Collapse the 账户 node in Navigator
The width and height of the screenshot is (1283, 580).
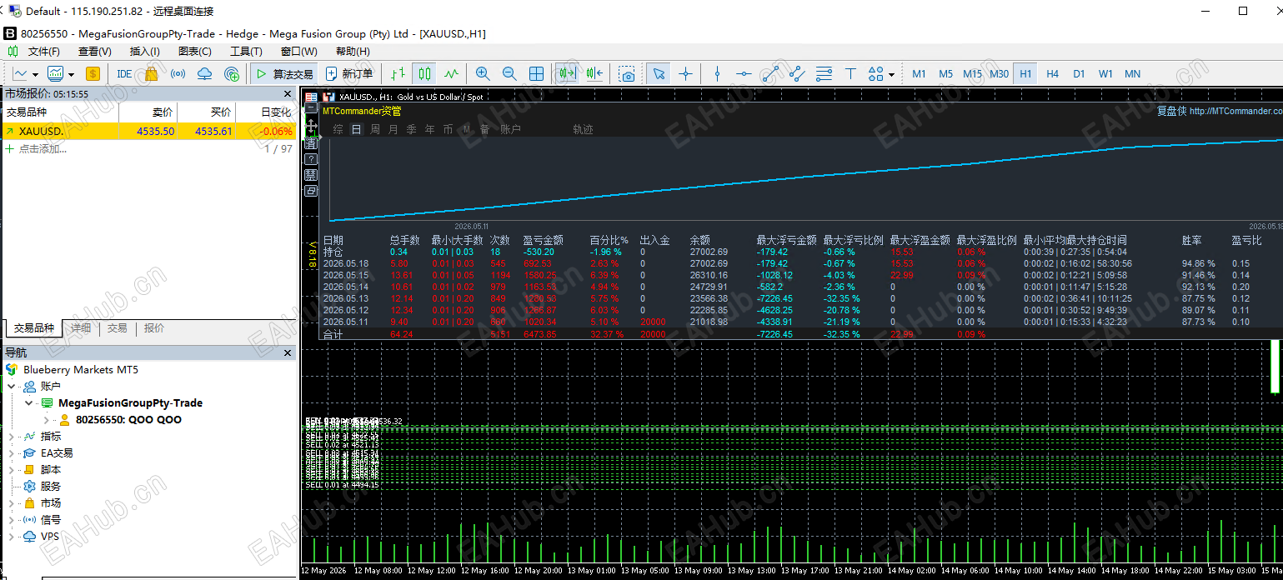[x=12, y=387]
